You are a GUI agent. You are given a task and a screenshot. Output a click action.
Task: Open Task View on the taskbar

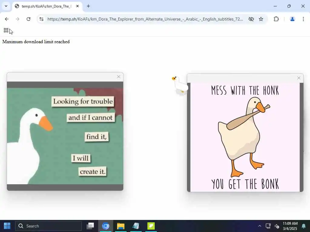click(90, 226)
